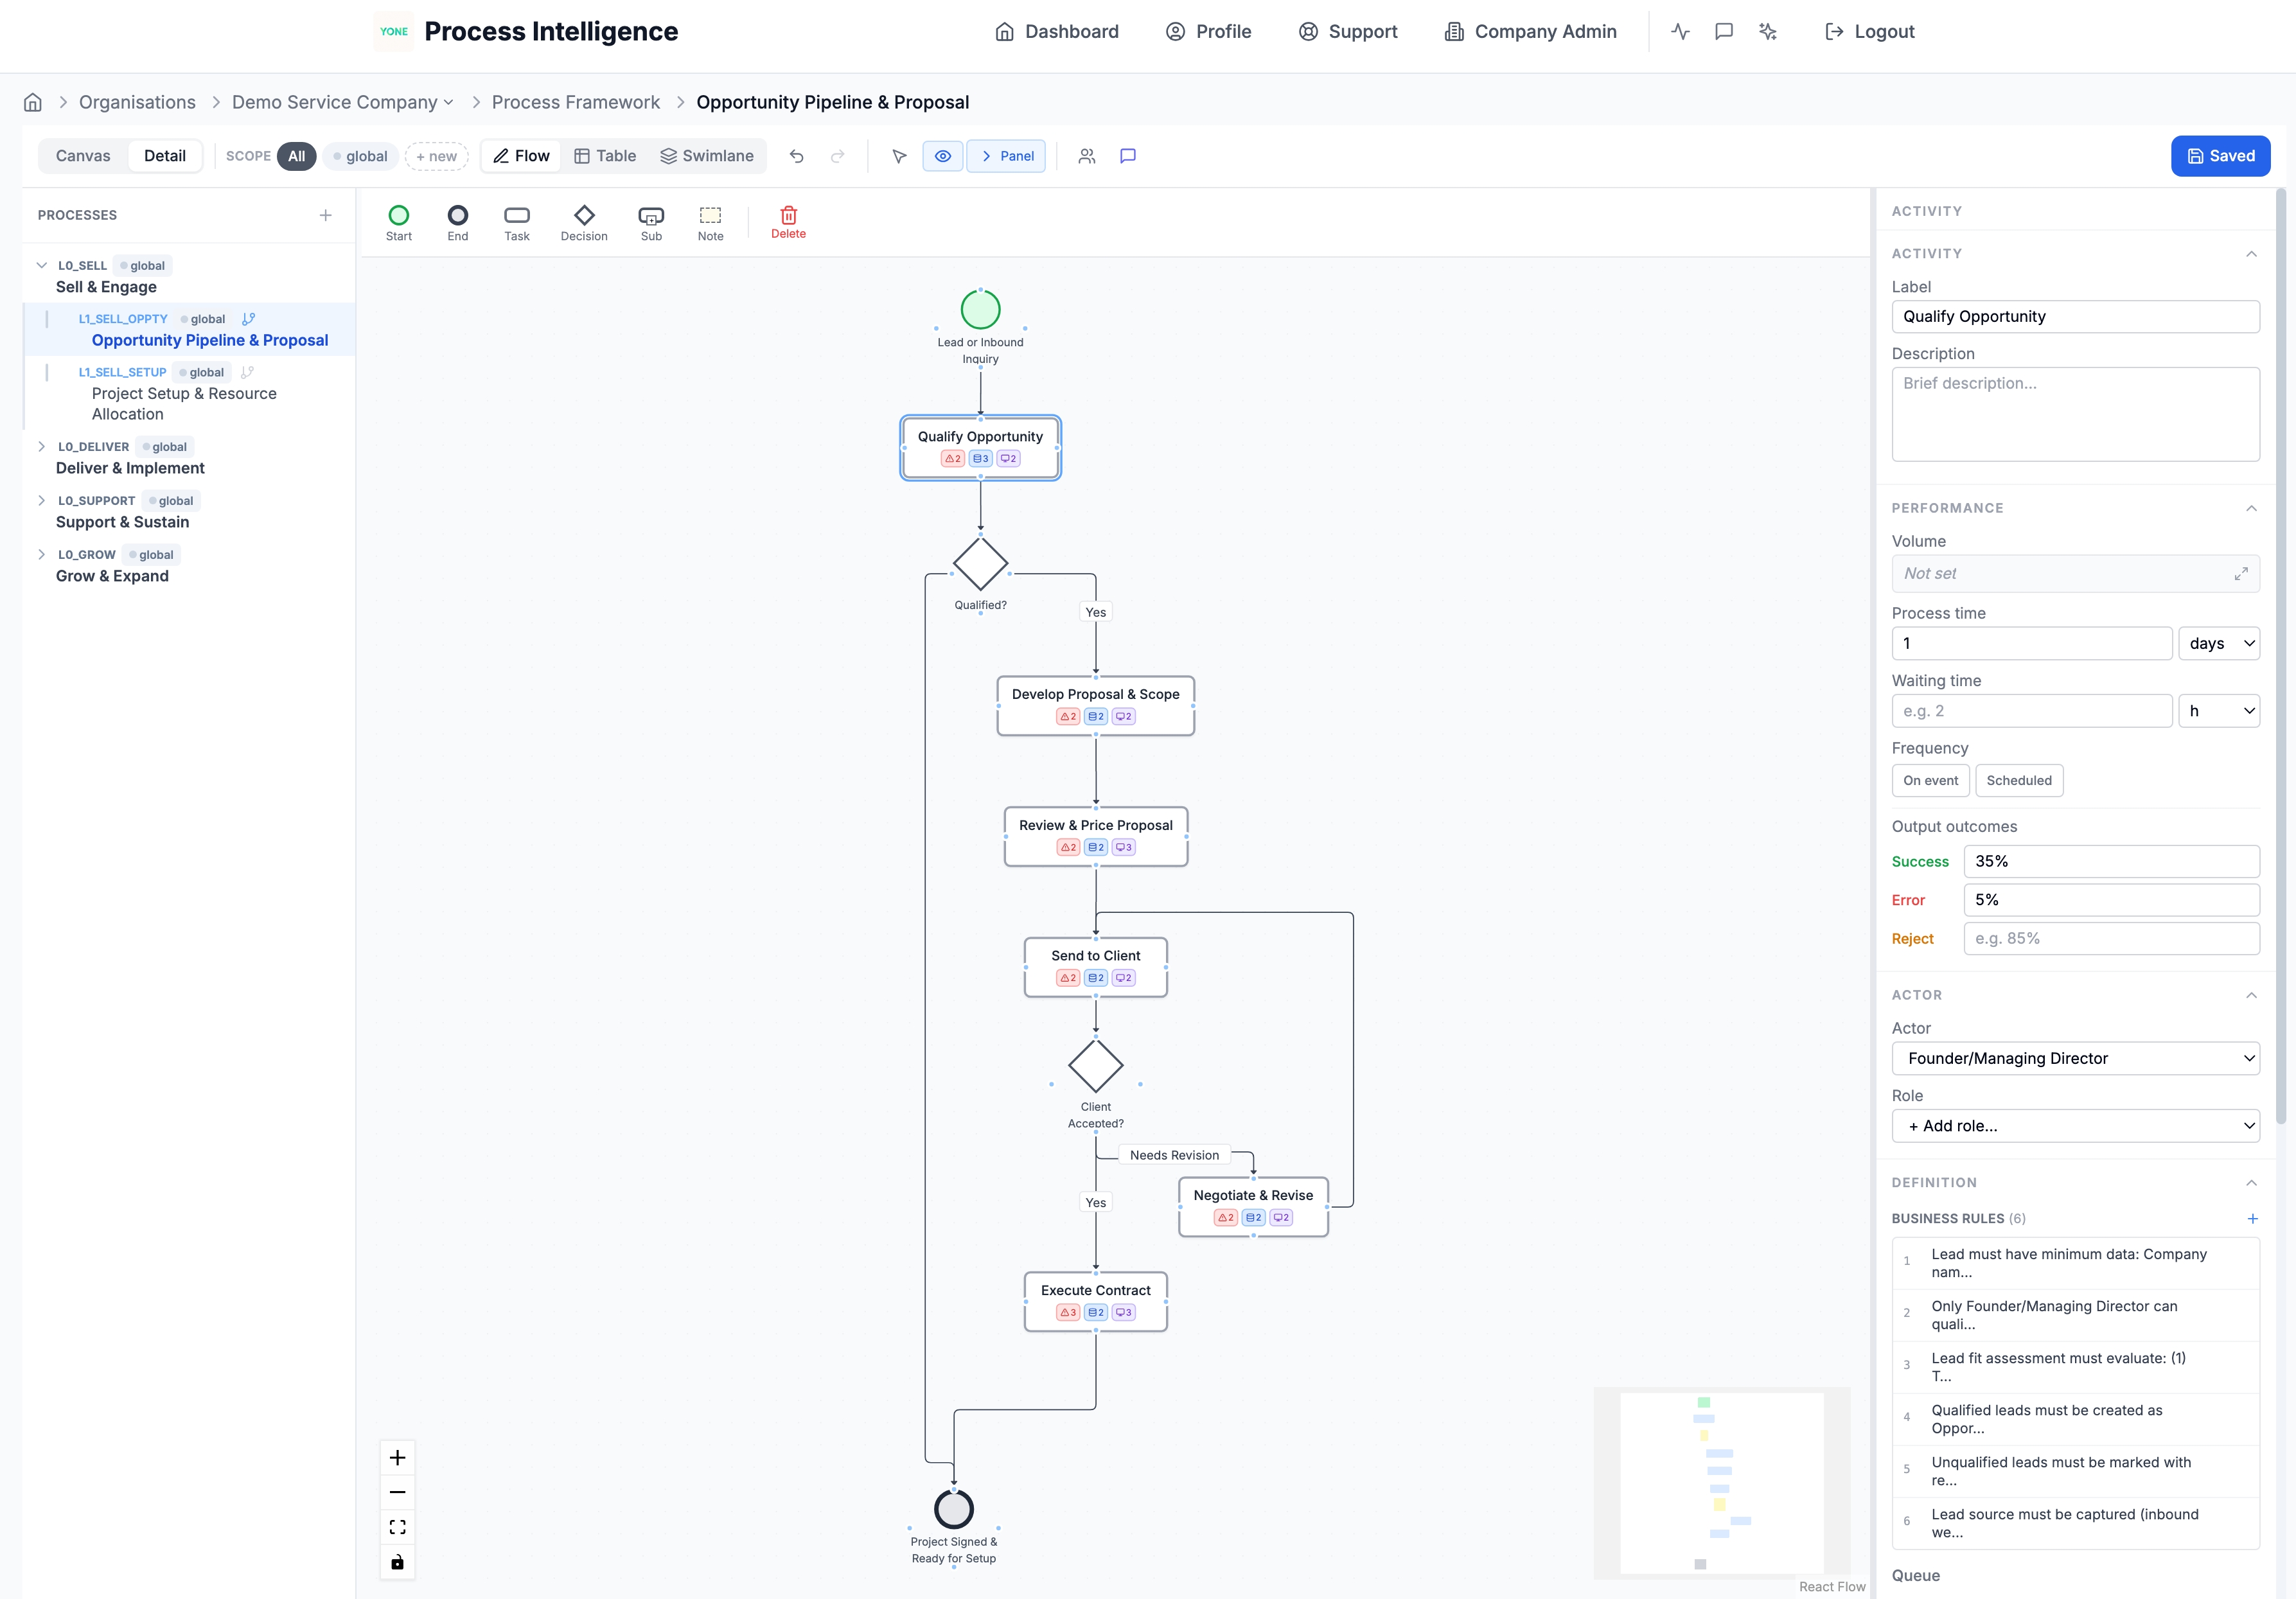This screenshot has height=1599, width=2296.
Task: Click the activity pulse icon in header
Action: coord(1680,31)
